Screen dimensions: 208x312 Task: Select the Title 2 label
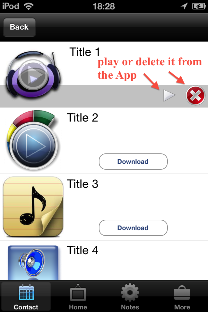click(83, 117)
